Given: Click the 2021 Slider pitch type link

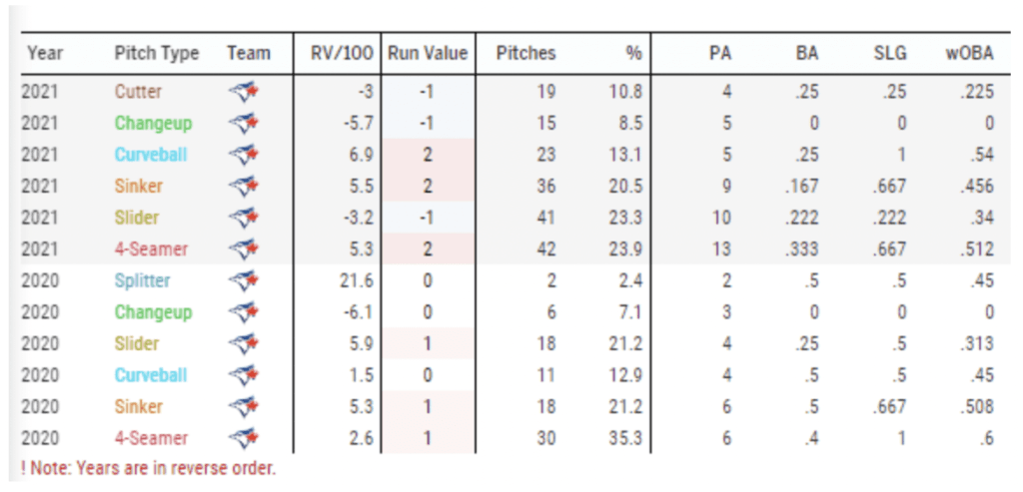Looking at the screenshot, I should tap(137, 218).
